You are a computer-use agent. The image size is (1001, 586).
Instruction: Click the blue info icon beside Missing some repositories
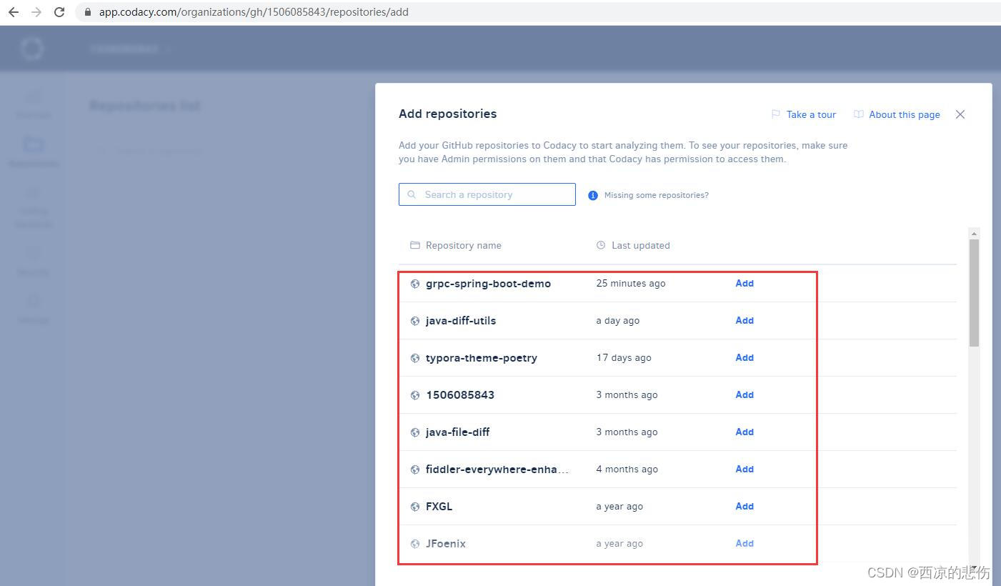pos(593,195)
